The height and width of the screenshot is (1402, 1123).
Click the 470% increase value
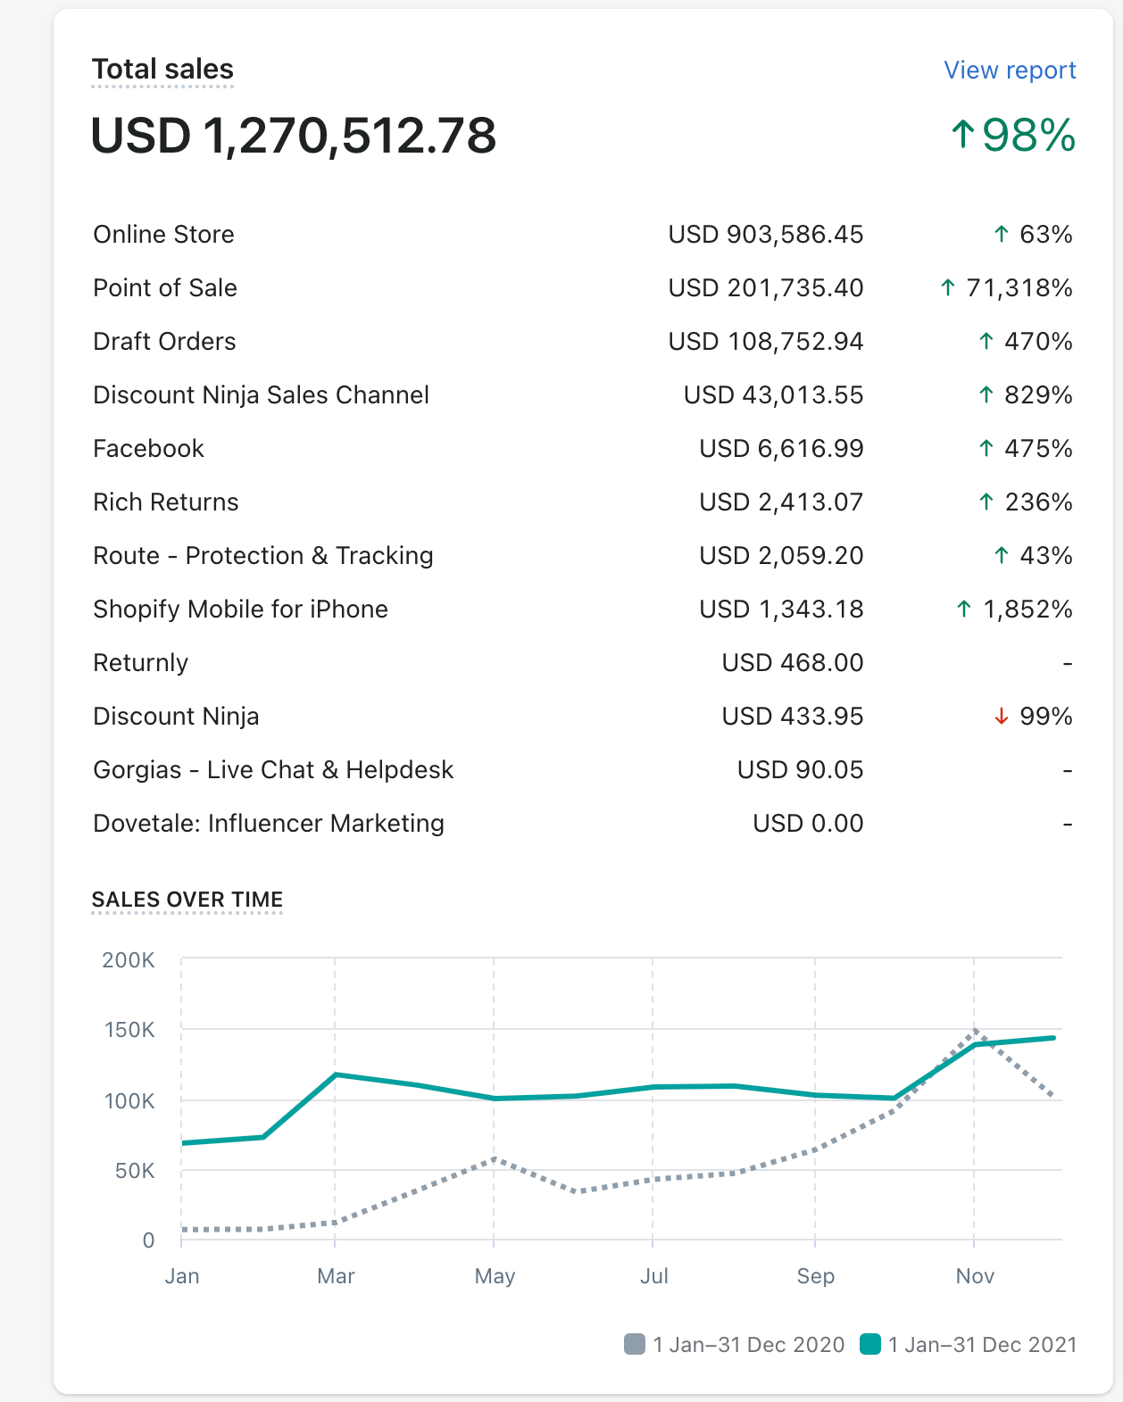pos(1025,342)
